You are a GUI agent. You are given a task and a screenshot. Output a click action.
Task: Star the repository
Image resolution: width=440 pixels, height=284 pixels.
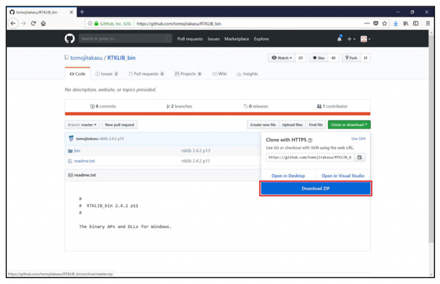click(318, 58)
